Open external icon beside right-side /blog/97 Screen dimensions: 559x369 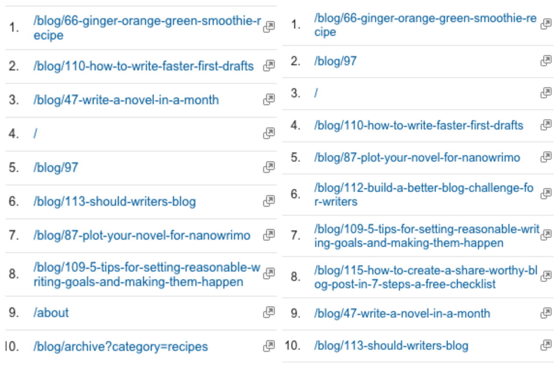click(x=546, y=61)
